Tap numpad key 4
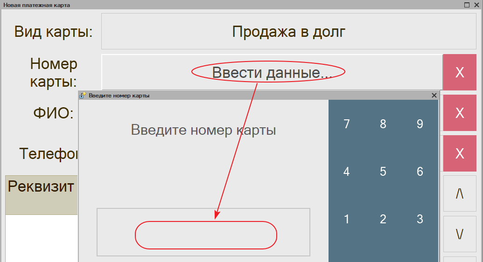This screenshot has height=262, width=483. point(346,172)
